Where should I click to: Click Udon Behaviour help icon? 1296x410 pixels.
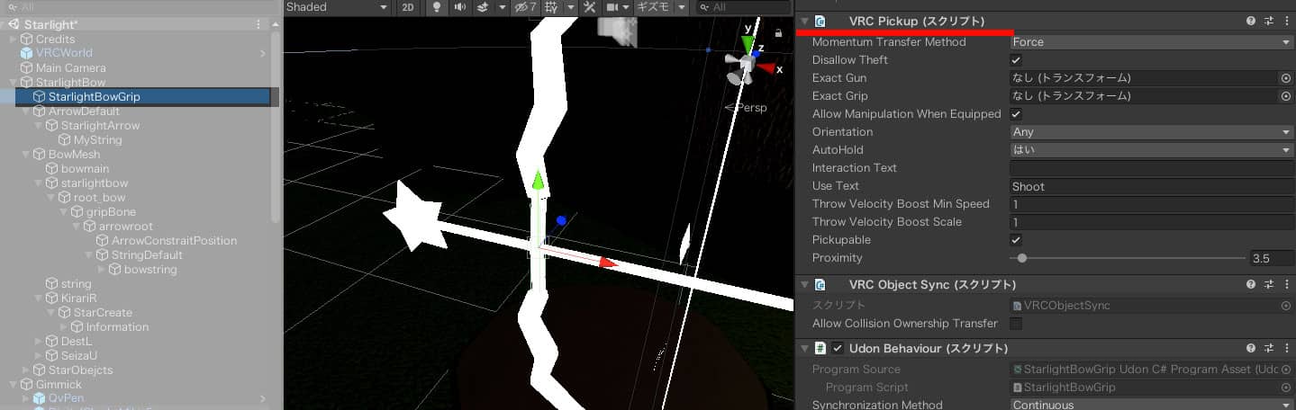click(1251, 348)
